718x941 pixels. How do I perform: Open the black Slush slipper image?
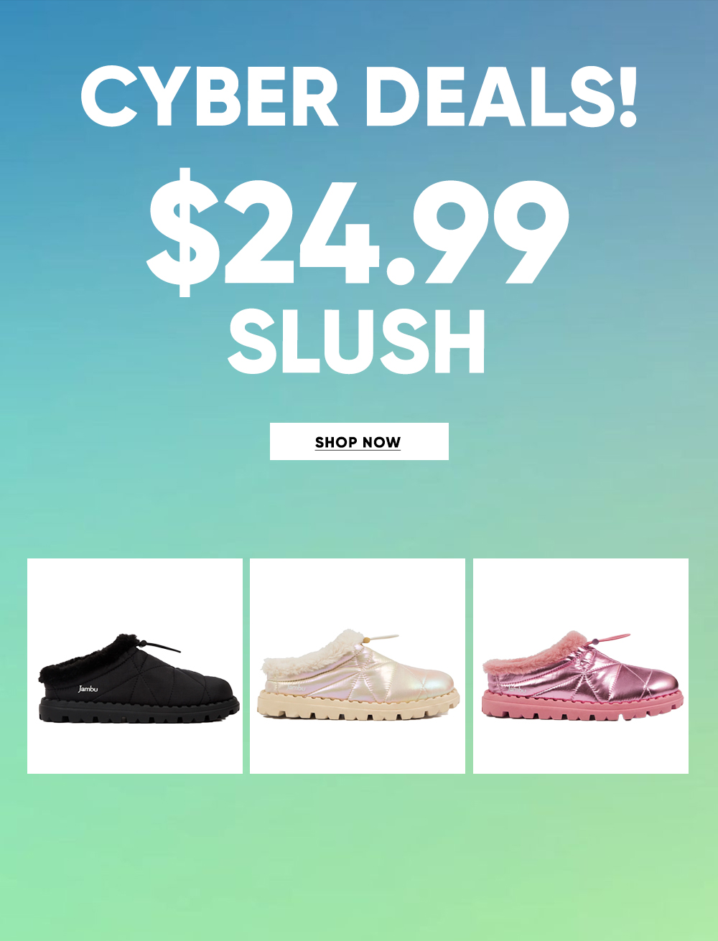135,666
